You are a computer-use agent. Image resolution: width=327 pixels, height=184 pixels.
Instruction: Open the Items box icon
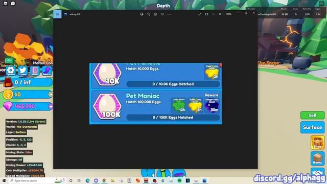317,158
